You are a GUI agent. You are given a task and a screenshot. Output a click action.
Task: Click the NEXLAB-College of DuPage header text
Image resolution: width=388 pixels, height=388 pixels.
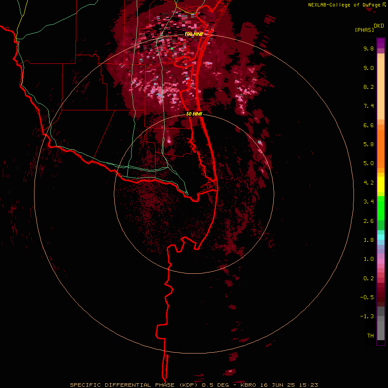point(345,5)
